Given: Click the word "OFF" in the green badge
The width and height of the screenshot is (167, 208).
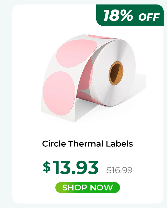Looking at the screenshot, I should (149, 17).
